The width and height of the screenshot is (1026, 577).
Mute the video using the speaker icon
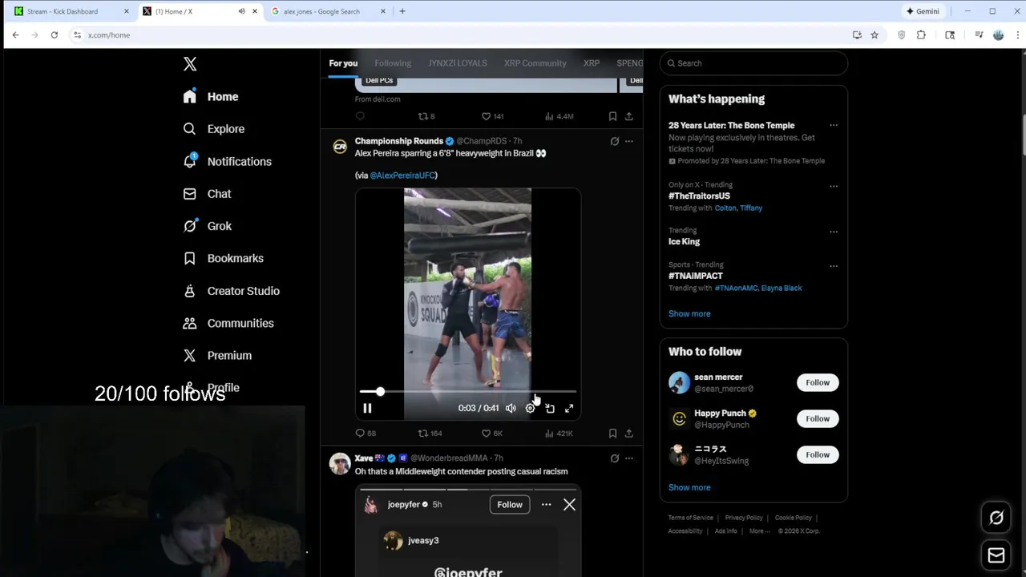point(511,409)
